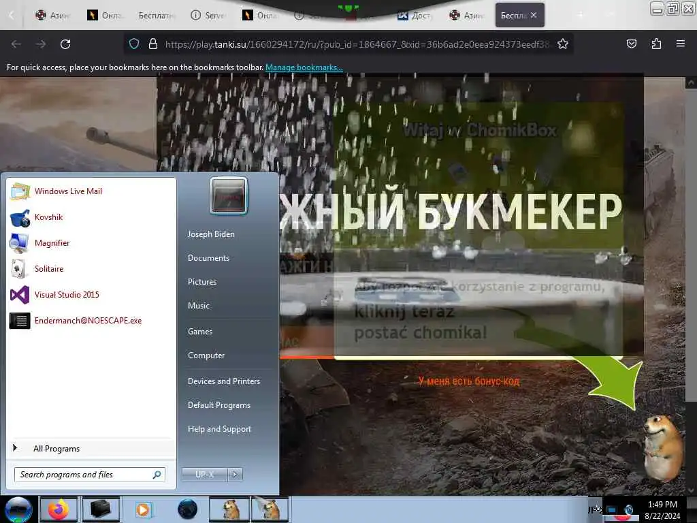Viewport: 697px width, 523px height.
Task: Close the active Беспла tab
Action: 534,15
